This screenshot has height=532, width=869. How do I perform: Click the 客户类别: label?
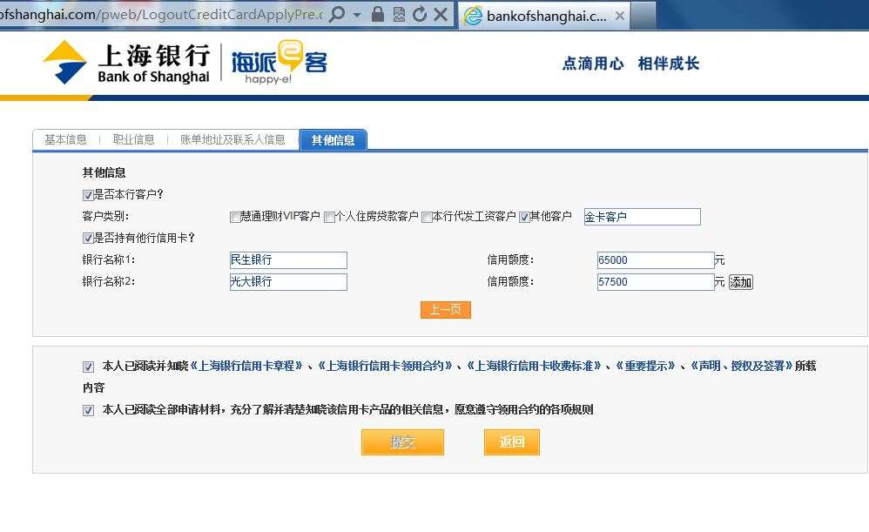click(105, 216)
